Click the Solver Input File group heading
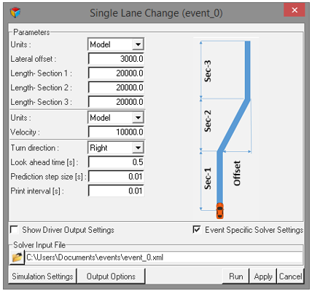 (x=39, y=245)
